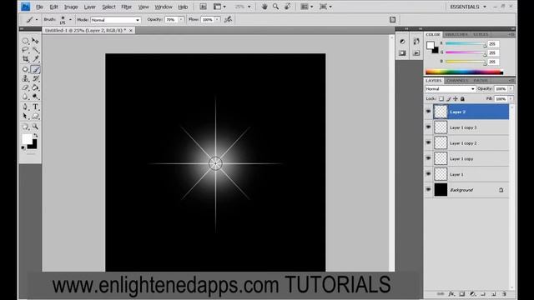Swap foreground and background colors
Screen dimensions: 534x300
pos(36,135)
